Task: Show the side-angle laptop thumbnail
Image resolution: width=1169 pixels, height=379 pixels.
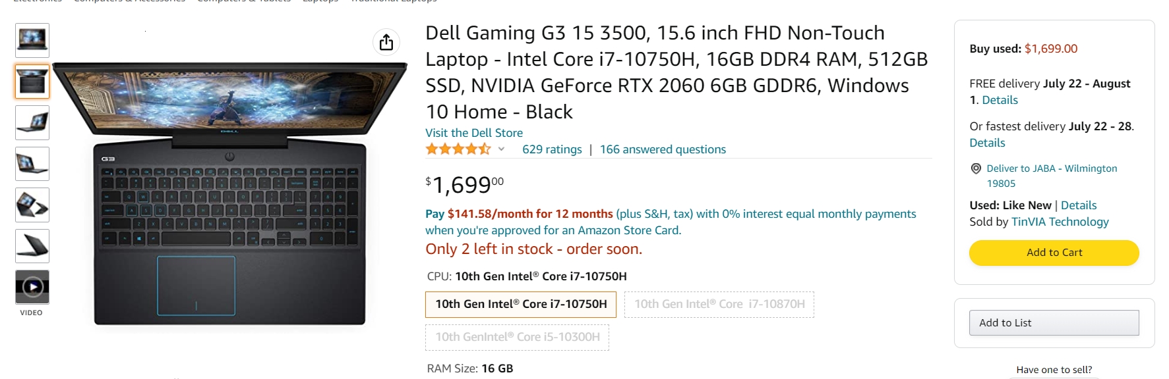Action: pos(32,122)
